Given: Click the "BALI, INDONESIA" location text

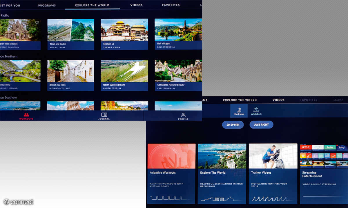Looking at the screenshot, I should [166, 47].
